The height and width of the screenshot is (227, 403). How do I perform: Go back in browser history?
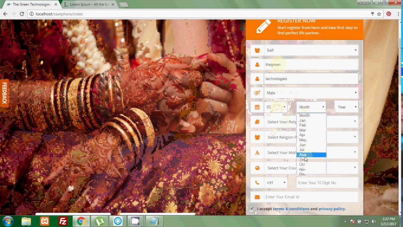(x=5, y=14)
